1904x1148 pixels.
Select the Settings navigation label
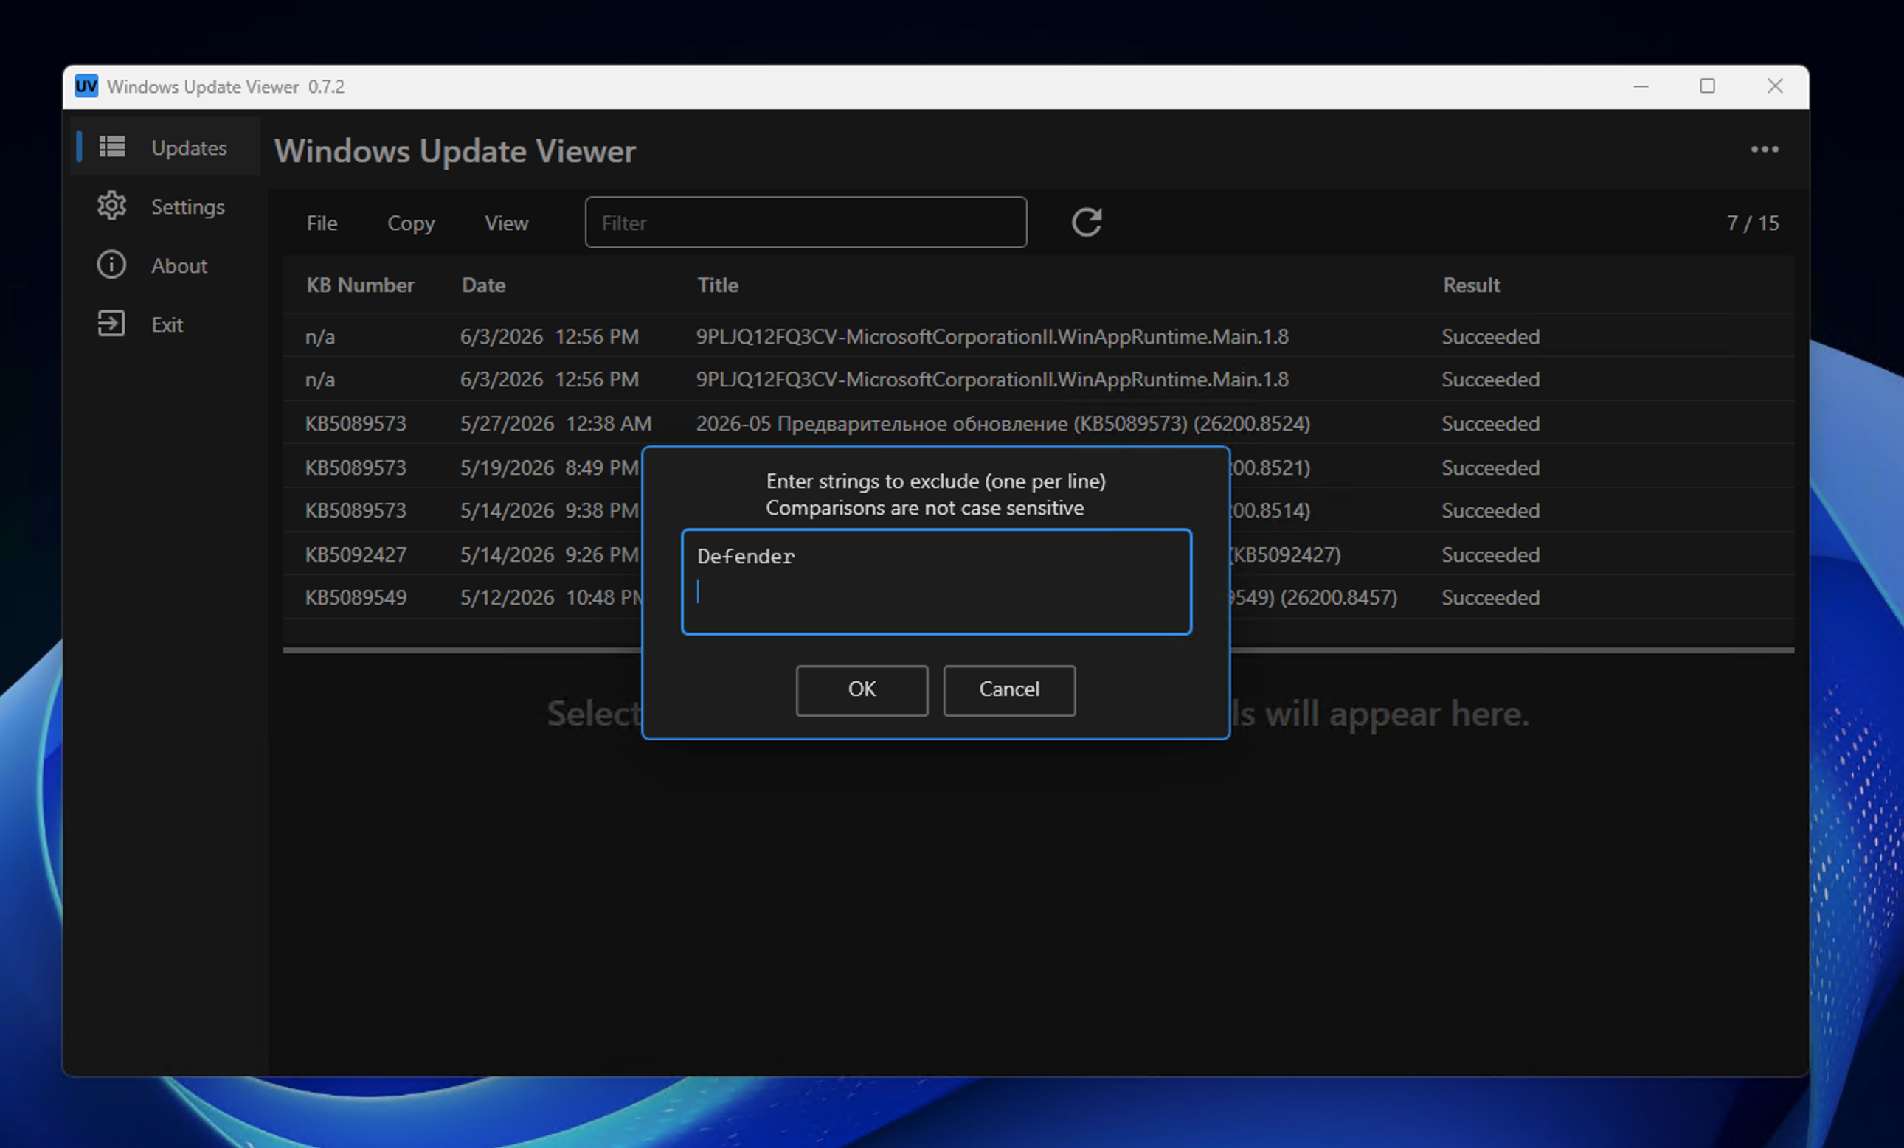click(188, 207)
